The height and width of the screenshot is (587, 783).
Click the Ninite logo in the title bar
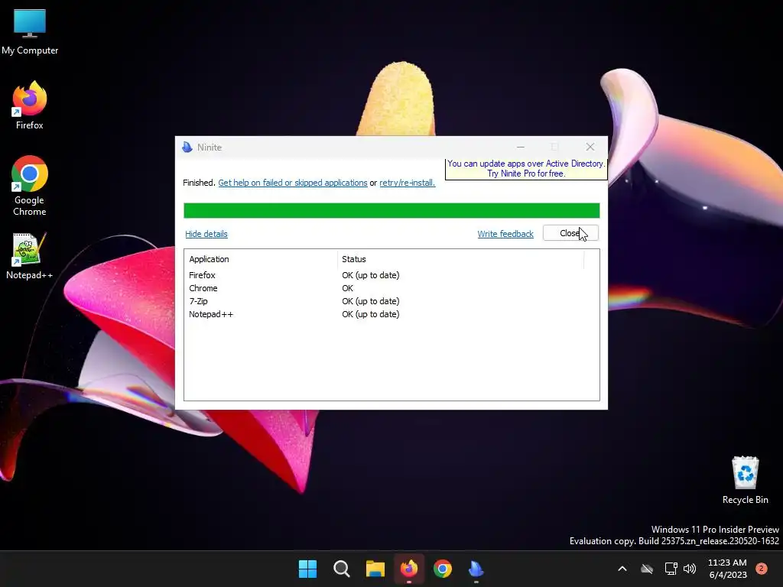click(x=187, y=148)
